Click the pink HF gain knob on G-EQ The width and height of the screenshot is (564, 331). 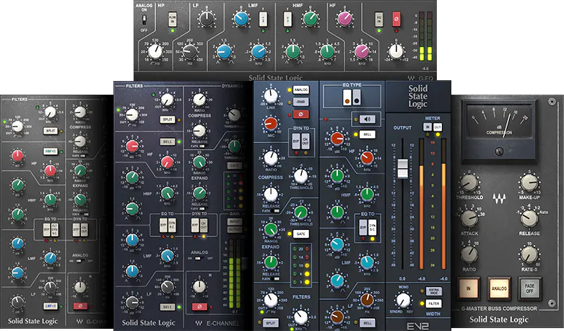pos(344,19)
